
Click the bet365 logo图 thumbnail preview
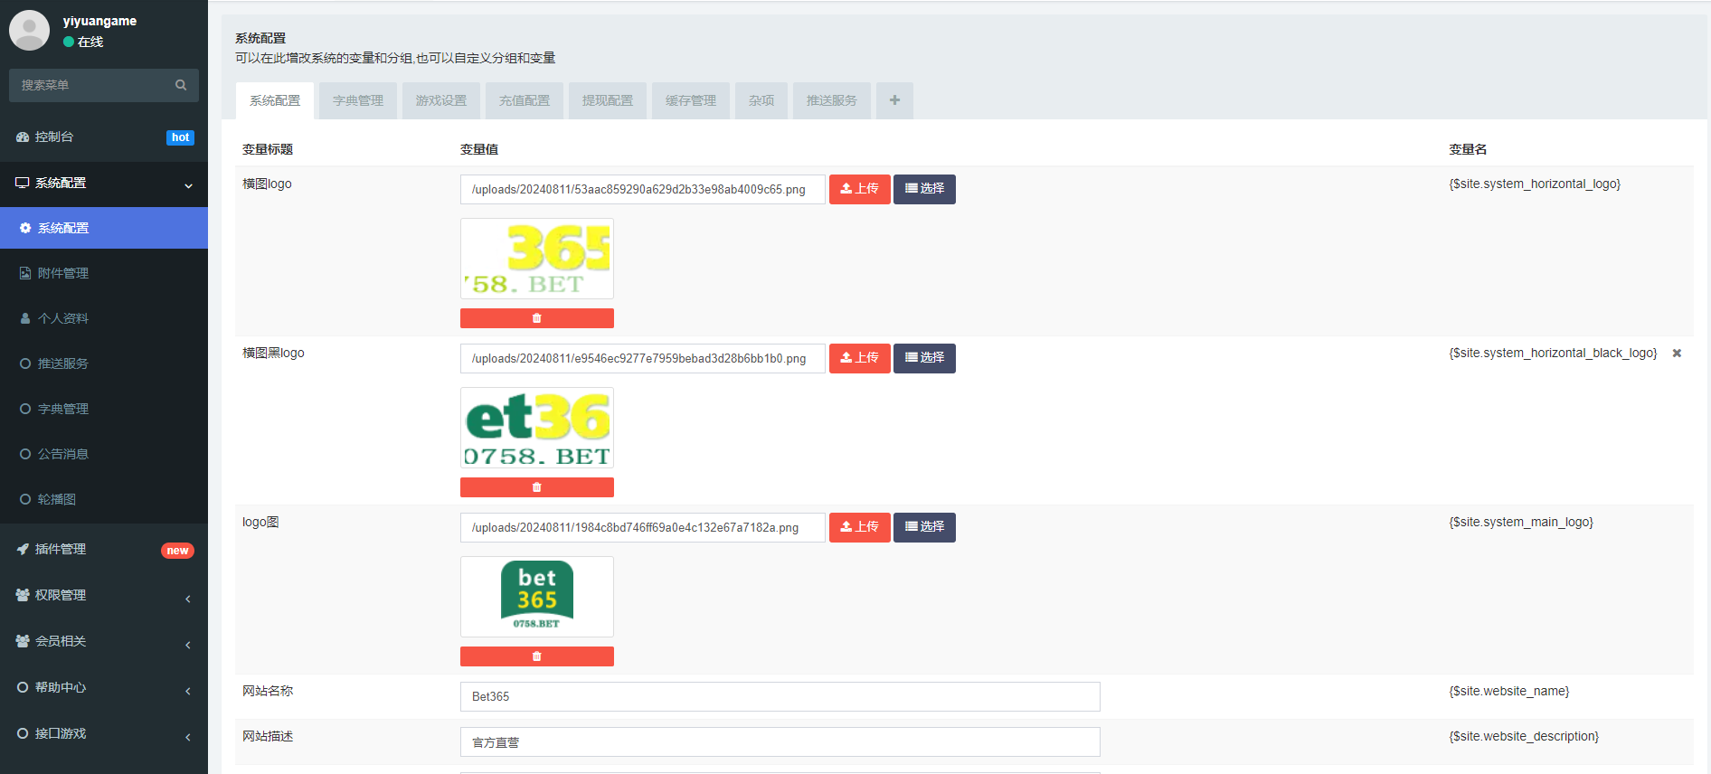[537, 597]
